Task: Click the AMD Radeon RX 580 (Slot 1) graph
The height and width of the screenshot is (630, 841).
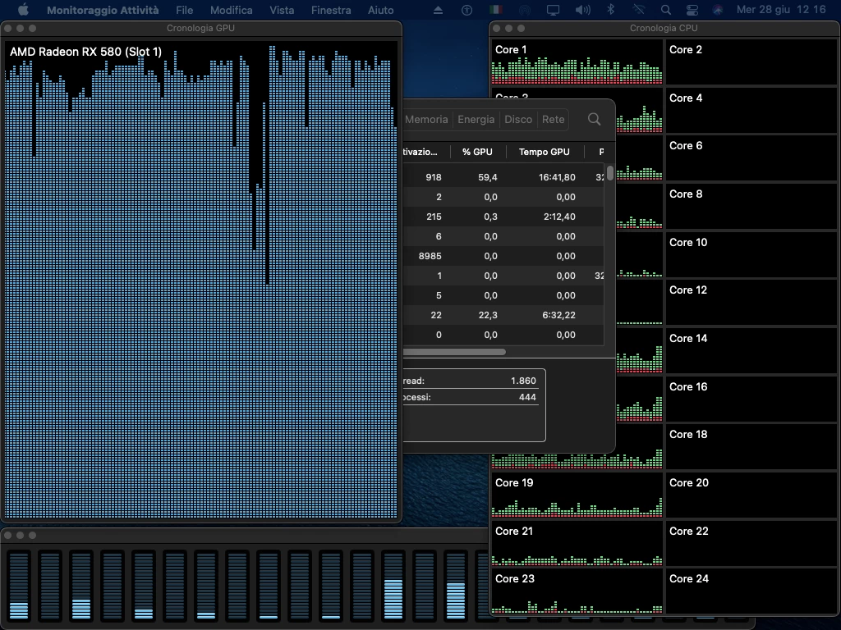Action: (201, 279)
